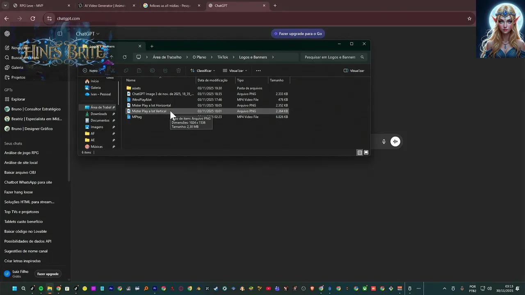The image size is (525, 295).
Task: Go back in the browser
Action: pyautogui.click(x=7, y=18)
